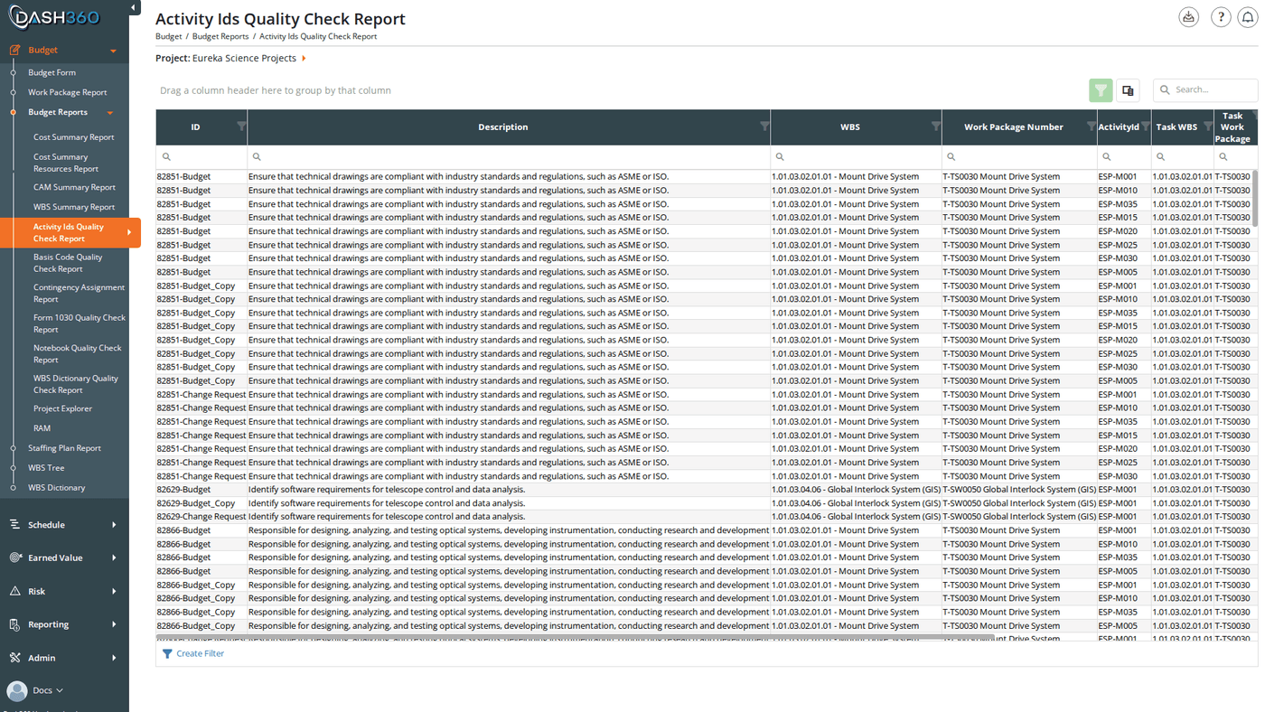Collapse the Budget Reports submenu arrow
Screen dimensions: 1265x712
(110, 113)
